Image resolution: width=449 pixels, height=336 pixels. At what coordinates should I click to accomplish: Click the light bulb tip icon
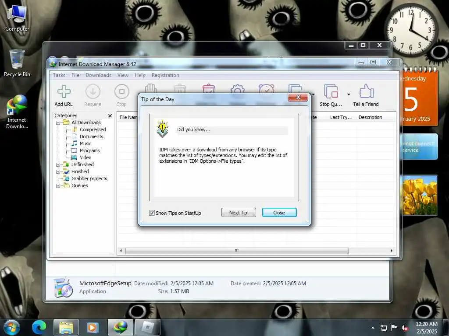click(x=162, y=129)
